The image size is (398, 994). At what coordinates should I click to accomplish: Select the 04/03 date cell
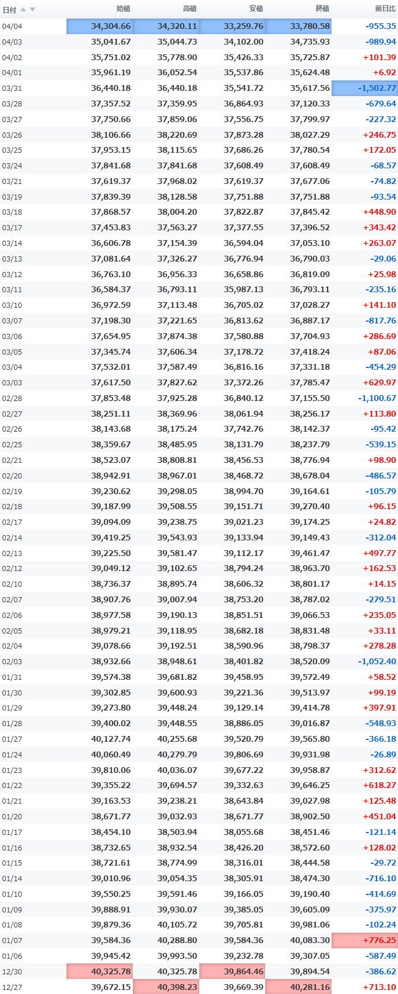click(x=12, y=42)
